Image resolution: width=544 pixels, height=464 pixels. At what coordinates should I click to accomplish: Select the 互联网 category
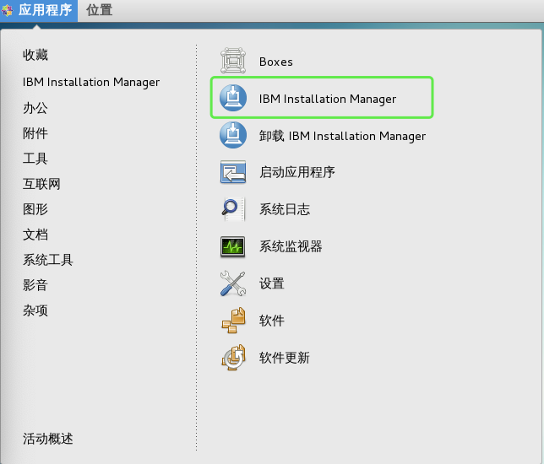point(41,184)
